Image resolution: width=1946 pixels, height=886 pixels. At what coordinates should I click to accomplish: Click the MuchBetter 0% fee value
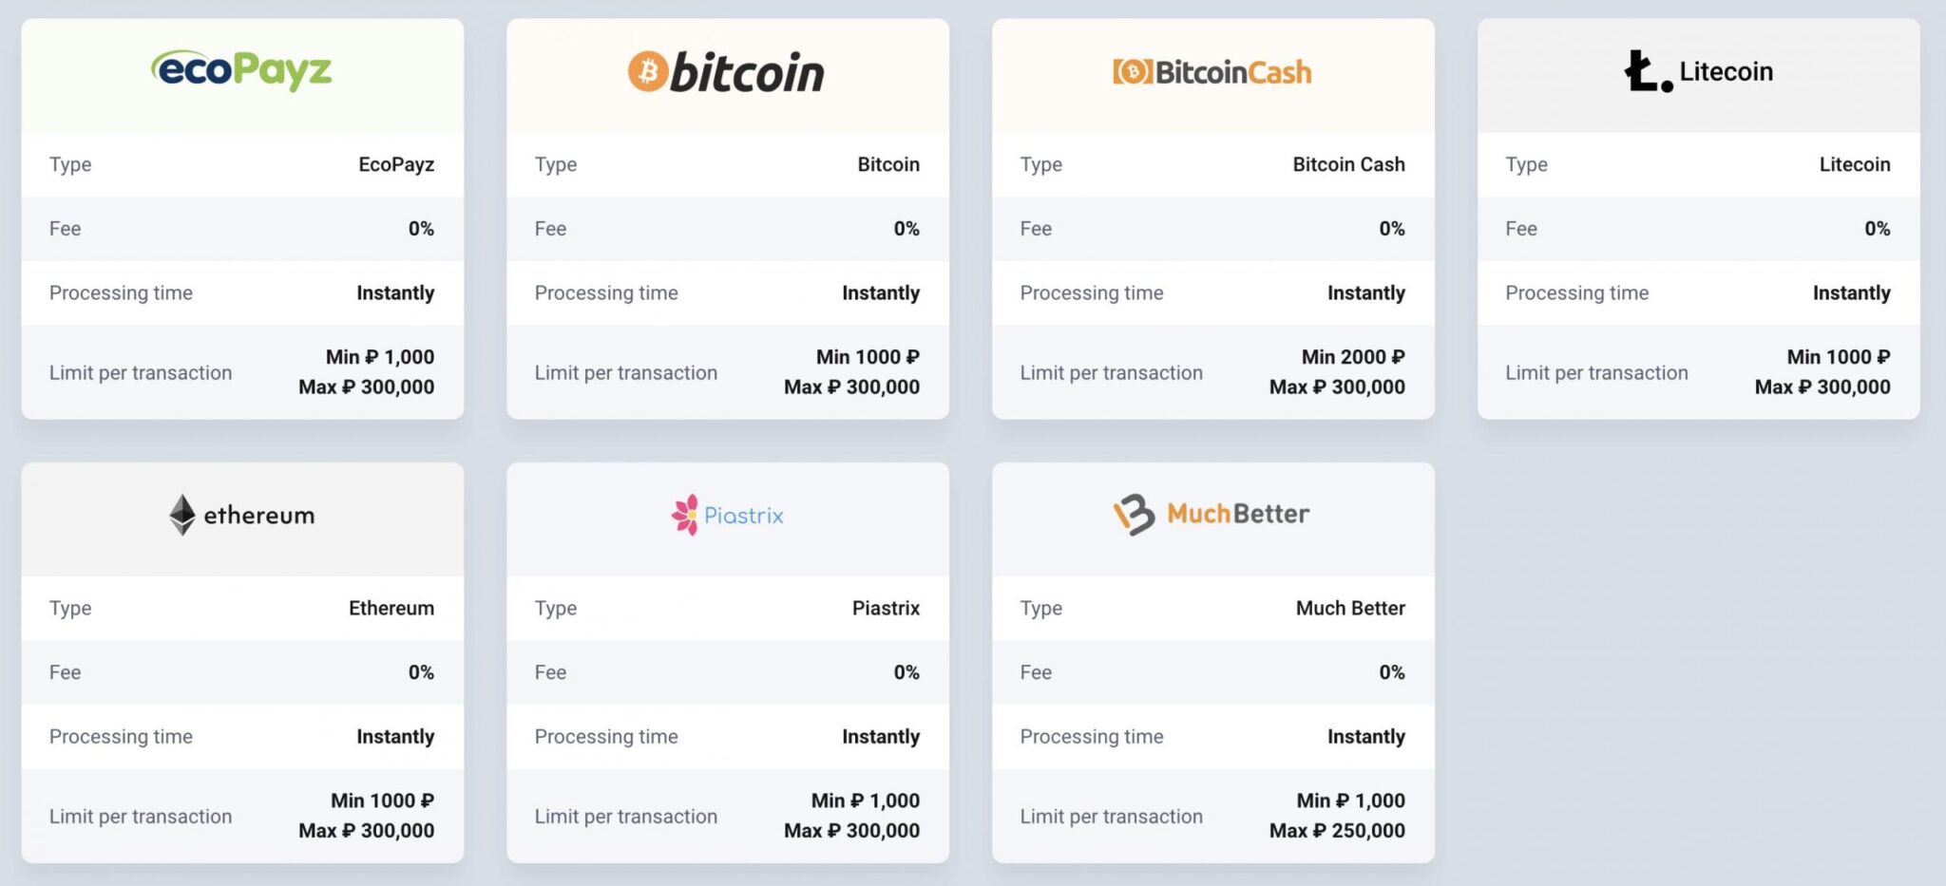1393,671
